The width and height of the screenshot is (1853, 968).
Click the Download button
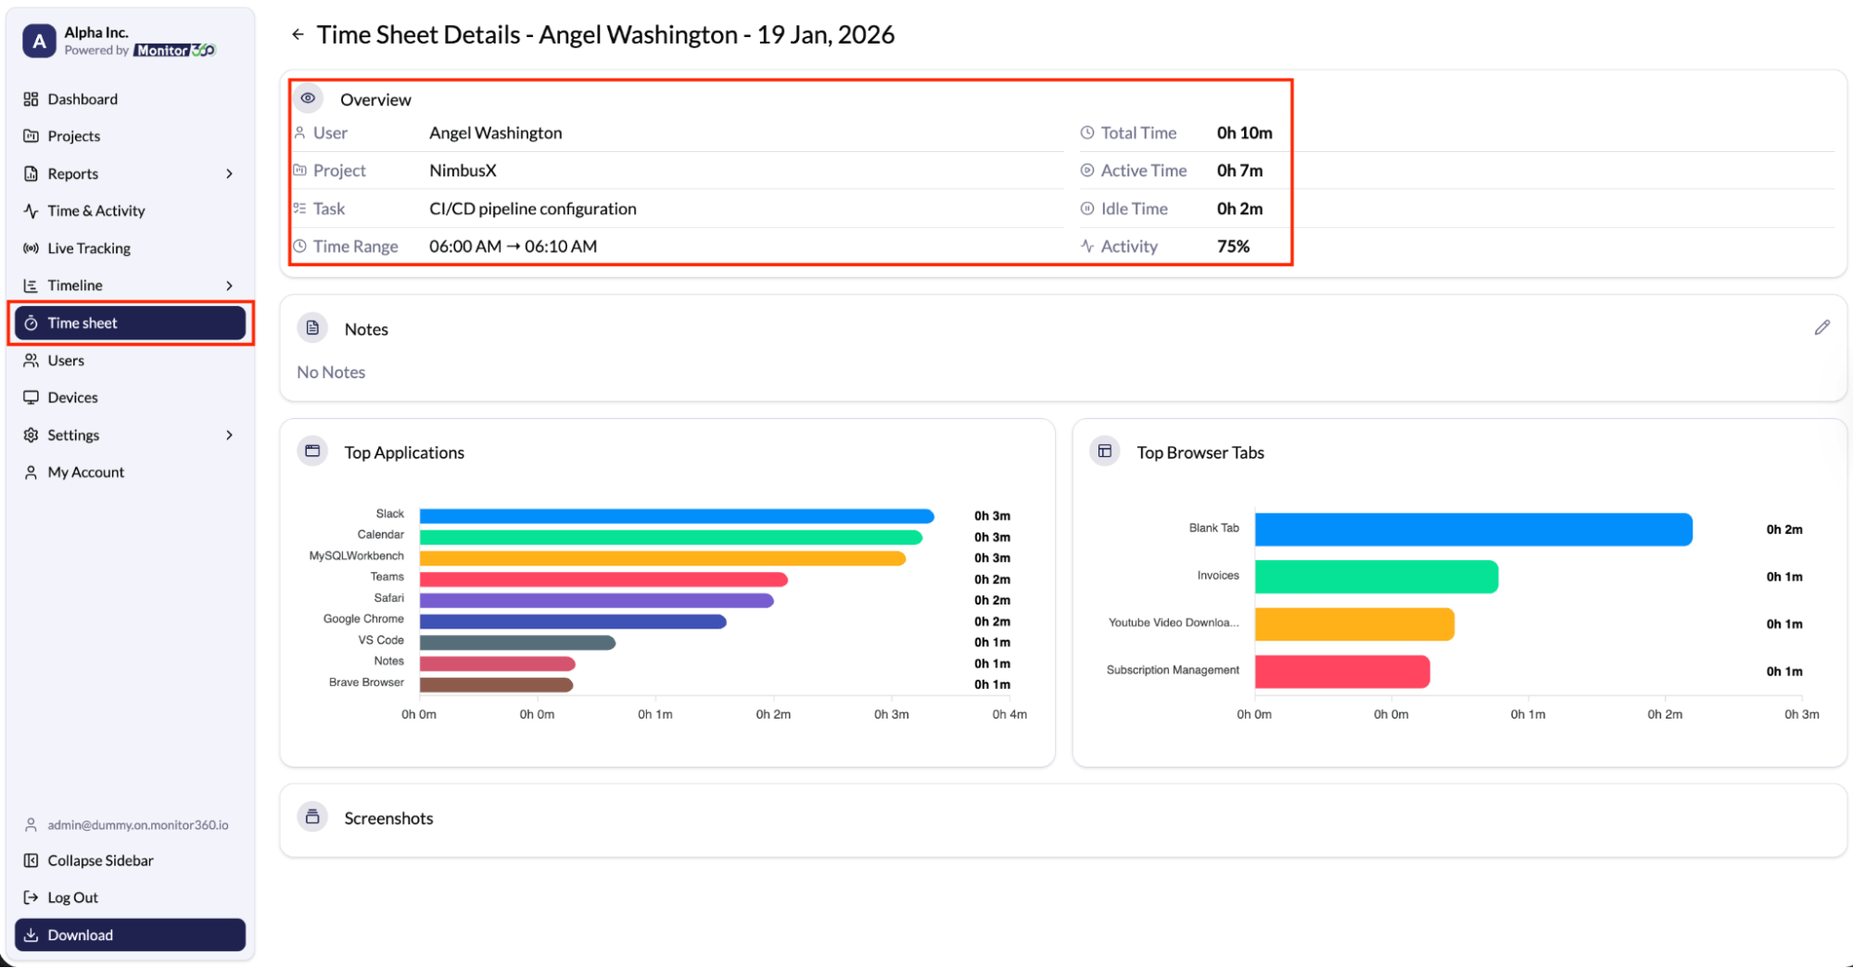pos(130,935)
